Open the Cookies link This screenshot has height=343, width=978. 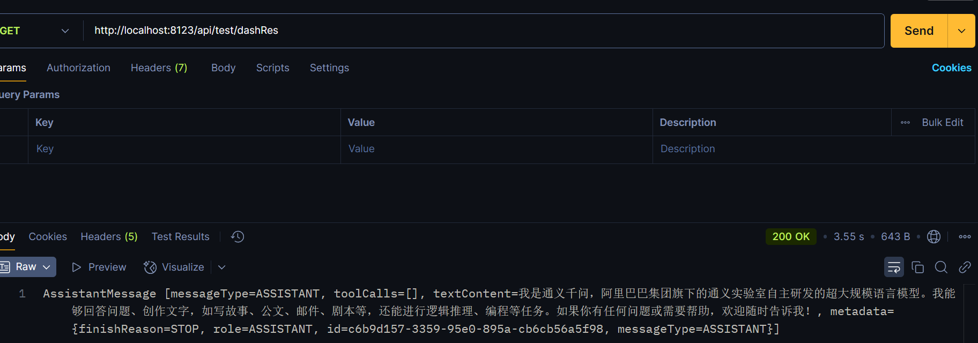(951, 68)
